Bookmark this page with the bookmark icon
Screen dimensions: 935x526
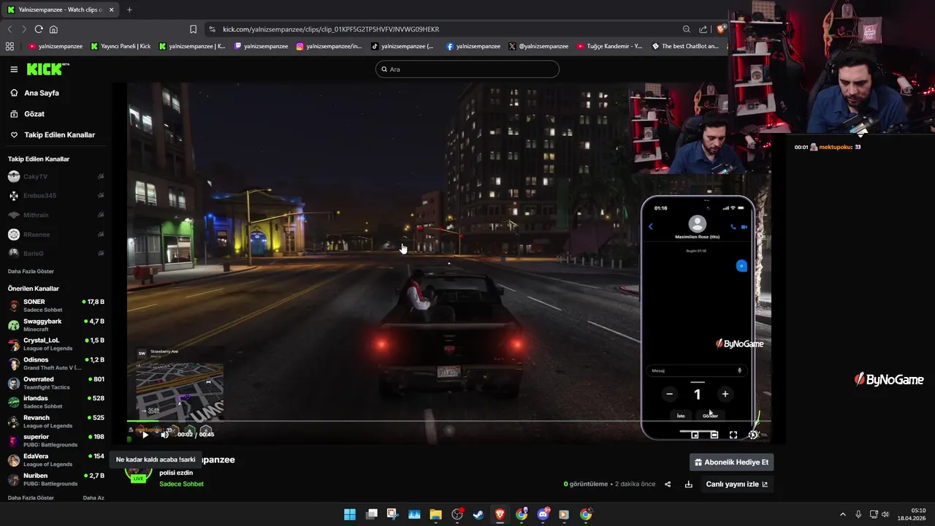coord(194,29)
